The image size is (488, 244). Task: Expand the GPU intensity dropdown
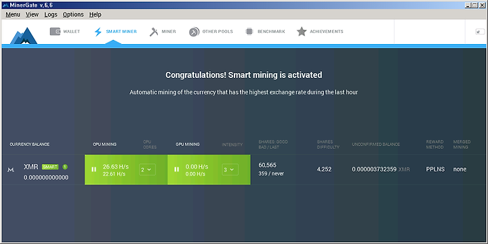[x=230, y=169]
